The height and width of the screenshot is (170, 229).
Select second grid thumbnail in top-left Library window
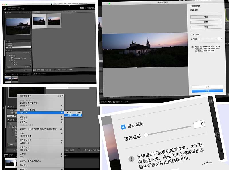click(x=54, y=21)
